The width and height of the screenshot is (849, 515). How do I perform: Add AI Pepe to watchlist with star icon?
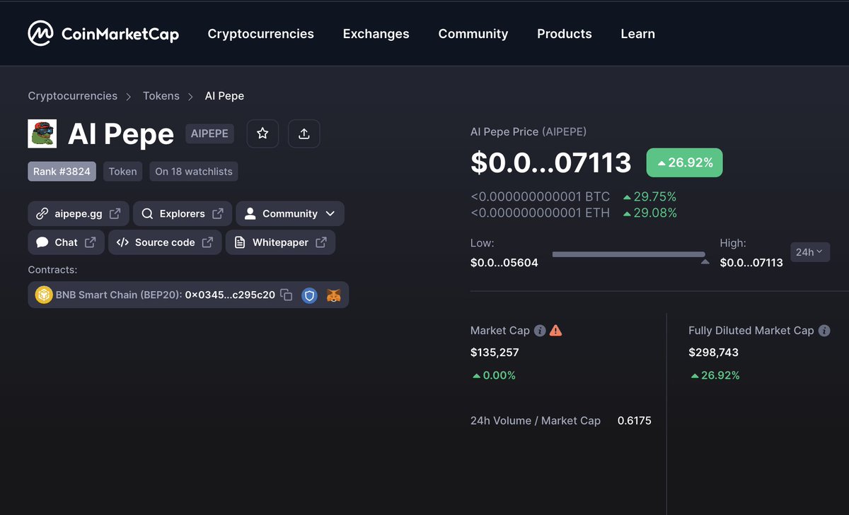(262, 134)
